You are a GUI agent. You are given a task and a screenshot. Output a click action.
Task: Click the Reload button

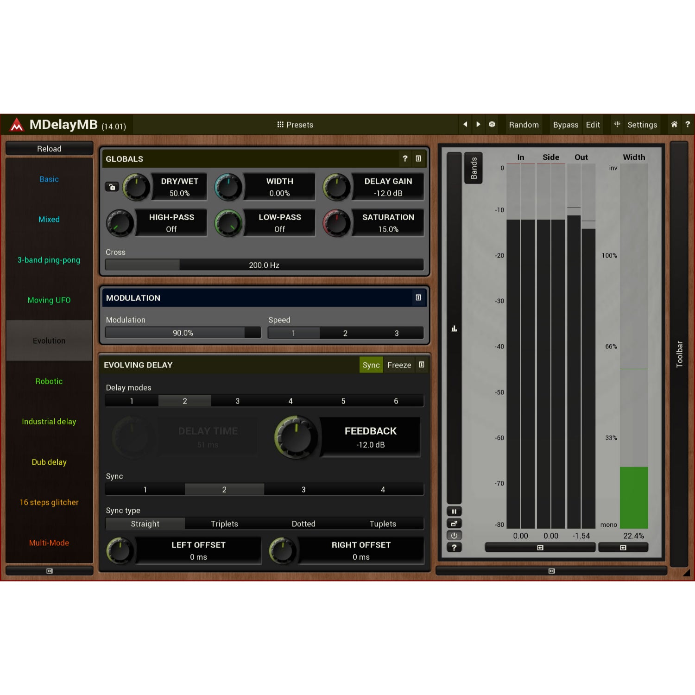[x=49, y=149]
